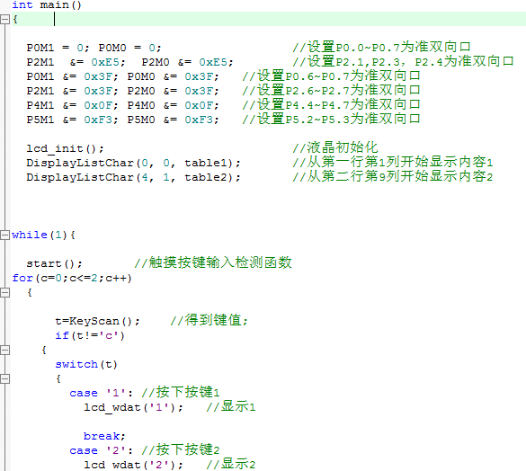This screenshot has height=471, width=526.
Task: Click 'P5M0 &= 0xF3;' statement
Action: [x=174, y=120]
